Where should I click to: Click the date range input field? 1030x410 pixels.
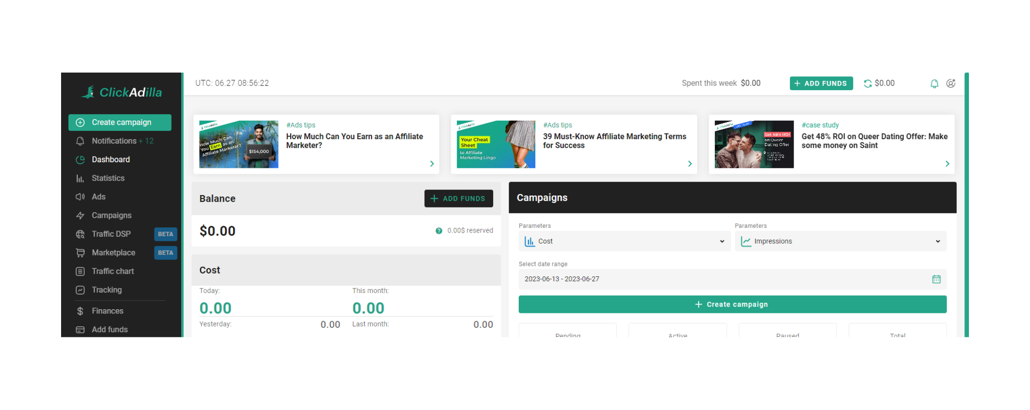[722, 279]
